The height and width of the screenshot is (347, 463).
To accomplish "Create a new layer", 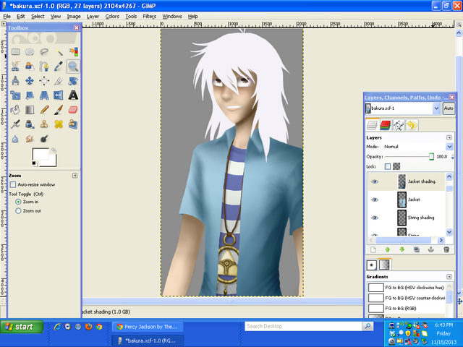I will (x=373, y=250).
